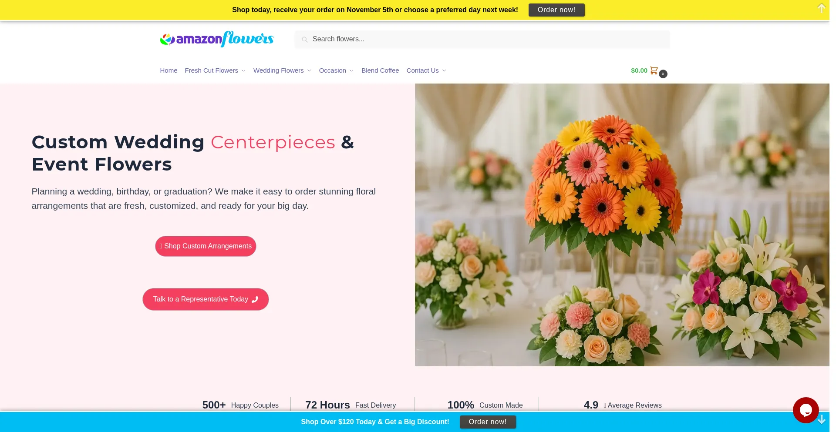Open the live chat bubble
This screenshot has width=836, height=432.
(x=806, y=410)
